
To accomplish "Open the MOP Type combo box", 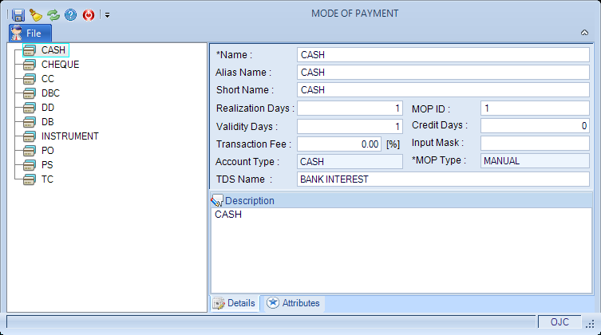I will tap(535, 161).
